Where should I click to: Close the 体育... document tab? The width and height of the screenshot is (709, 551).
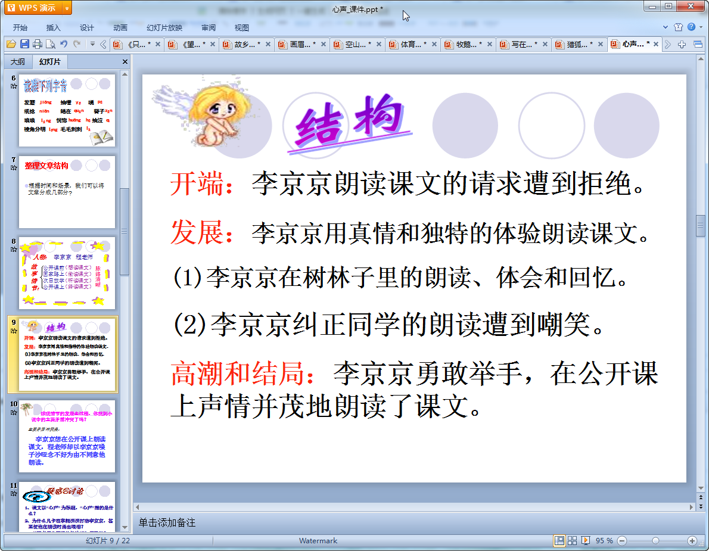click(x=434, y=44)
